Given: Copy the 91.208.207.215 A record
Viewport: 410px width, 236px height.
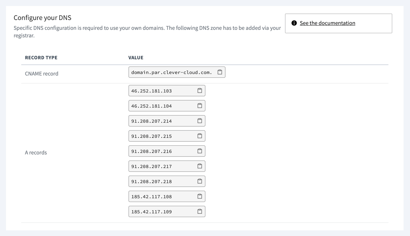Looking at the screenshot, I should click(200, 136).
